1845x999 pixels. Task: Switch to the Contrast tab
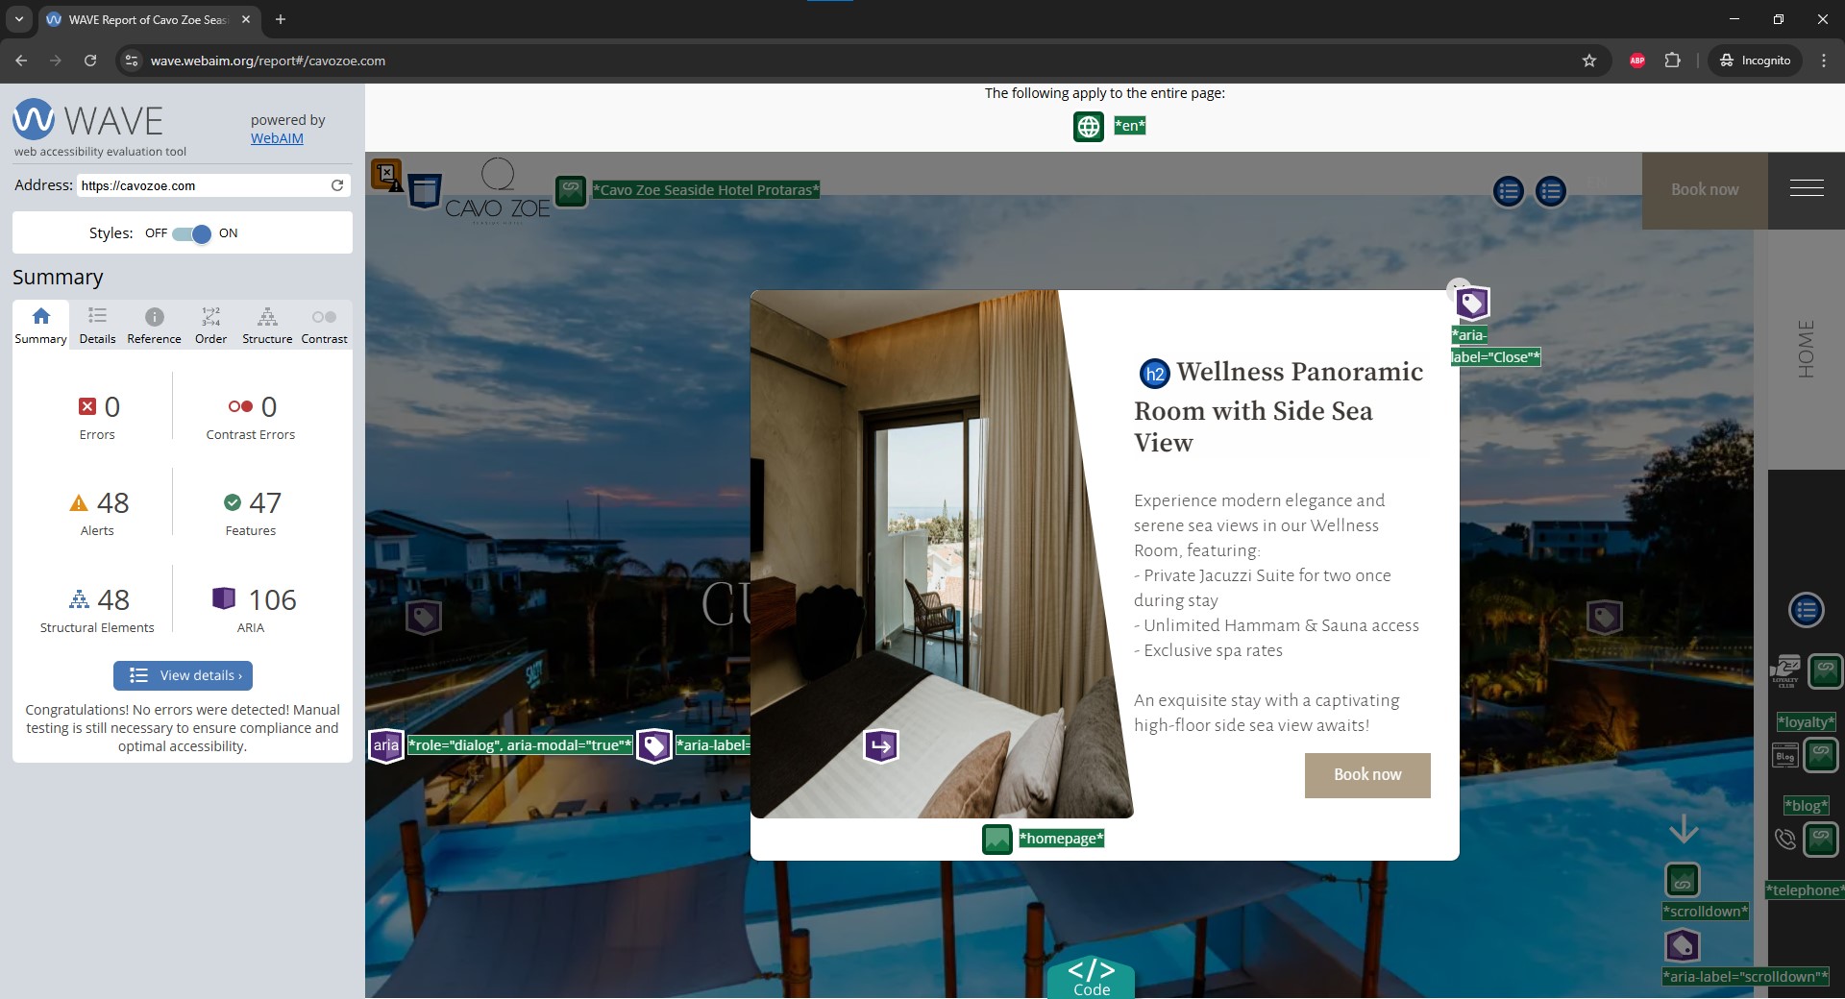324,325
